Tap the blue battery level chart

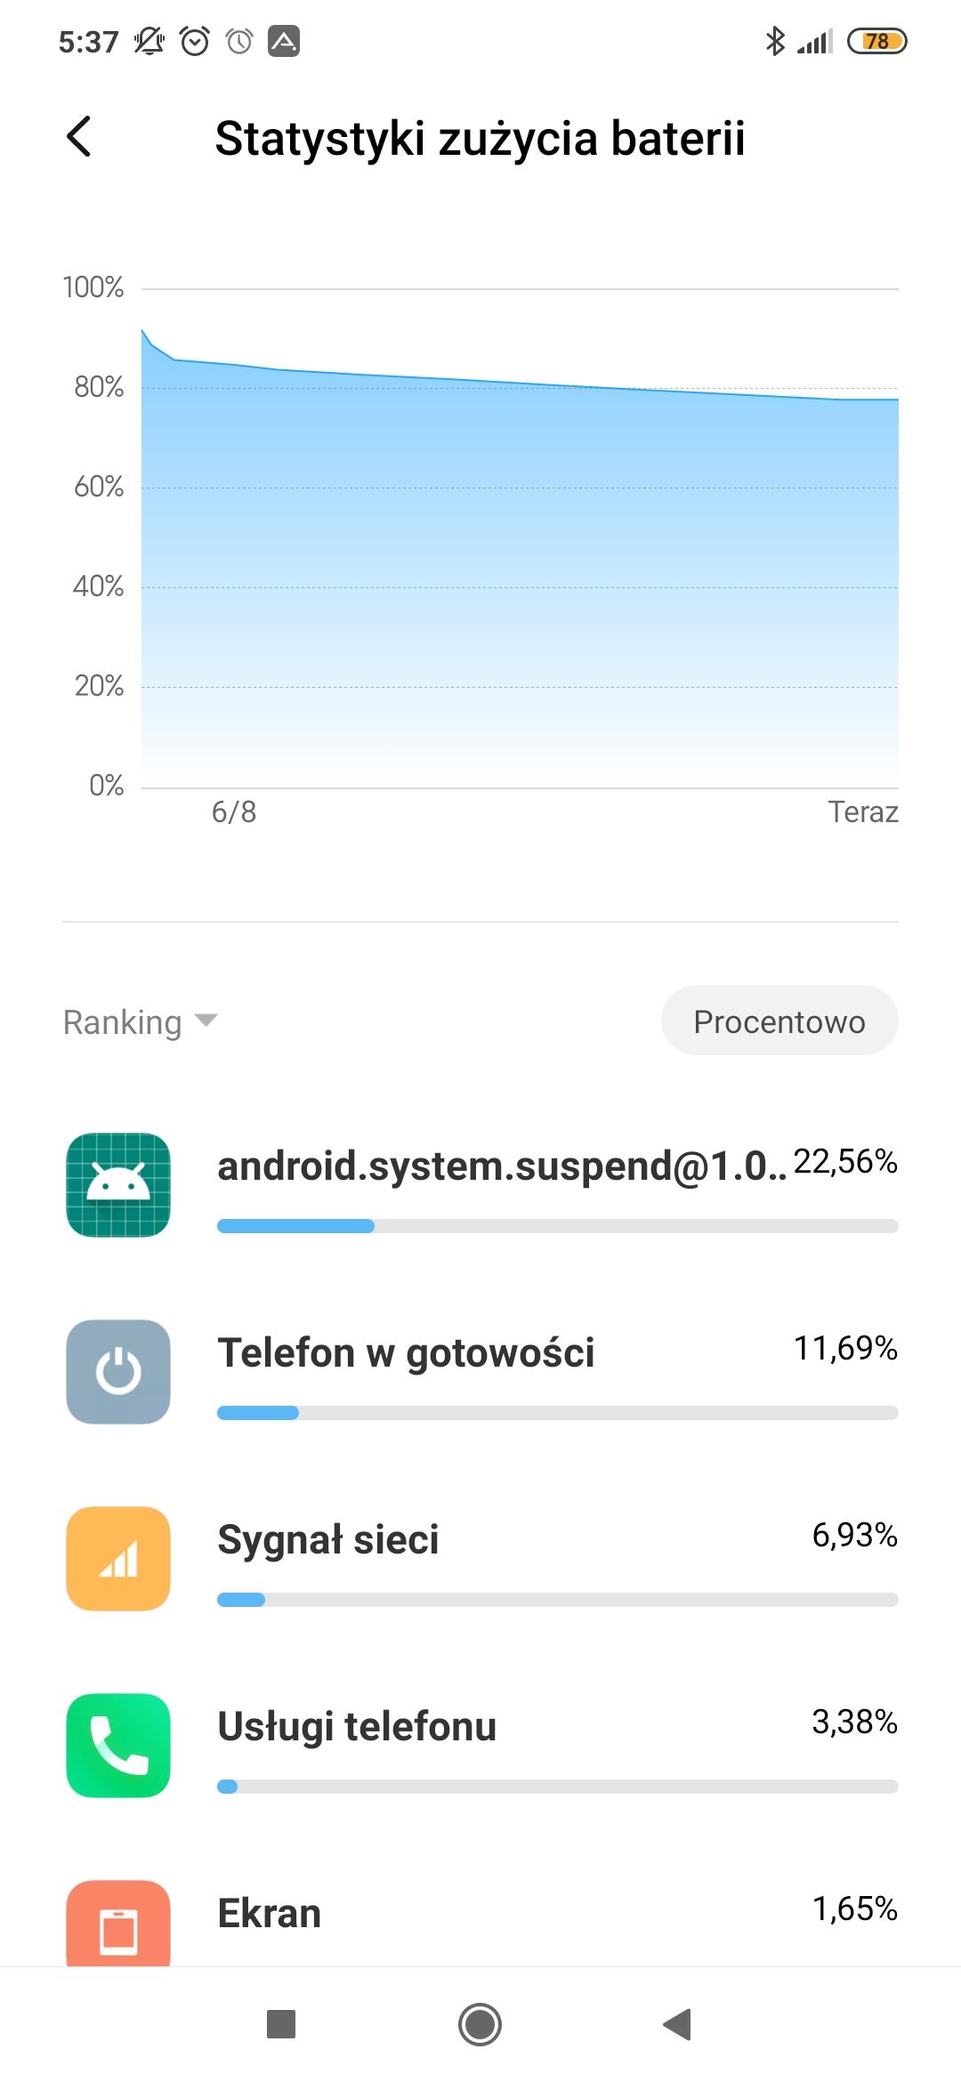coord(520,578)
